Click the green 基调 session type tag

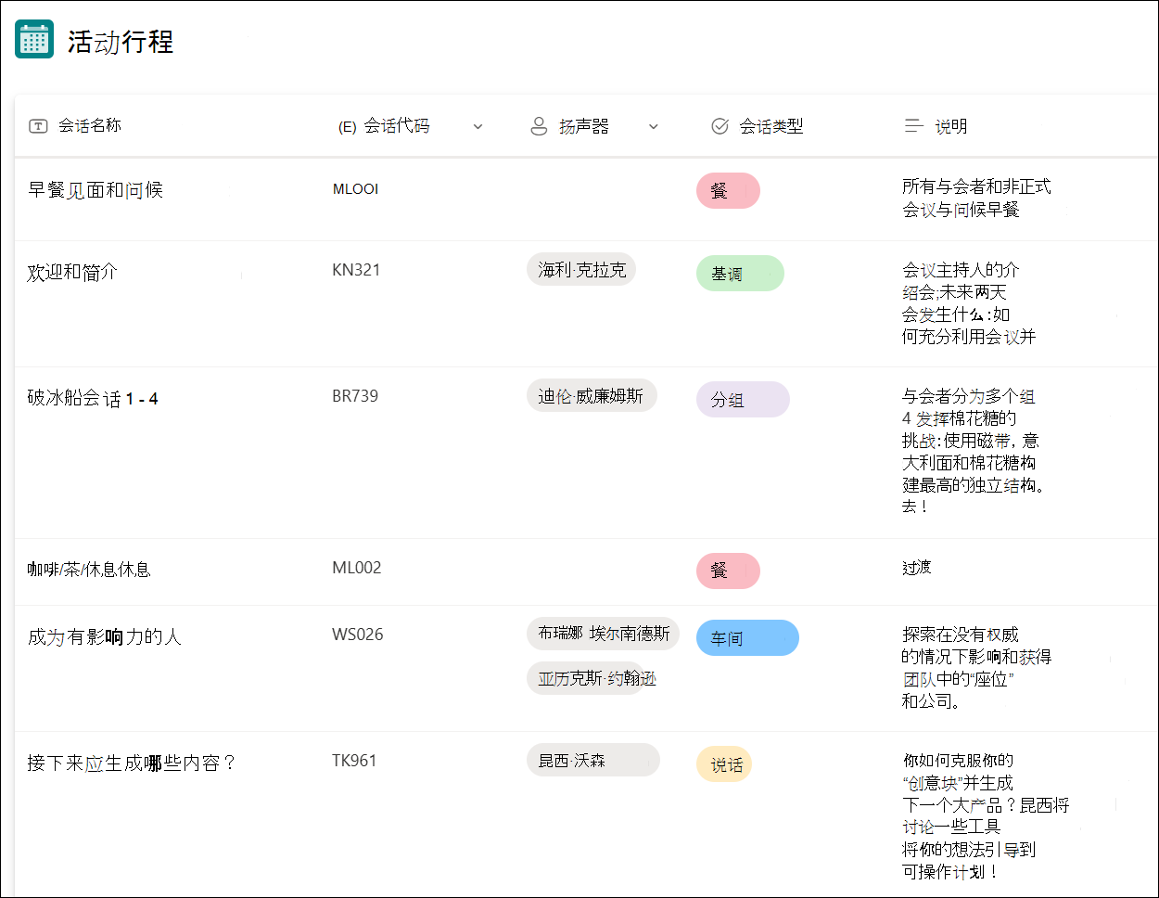740,274
